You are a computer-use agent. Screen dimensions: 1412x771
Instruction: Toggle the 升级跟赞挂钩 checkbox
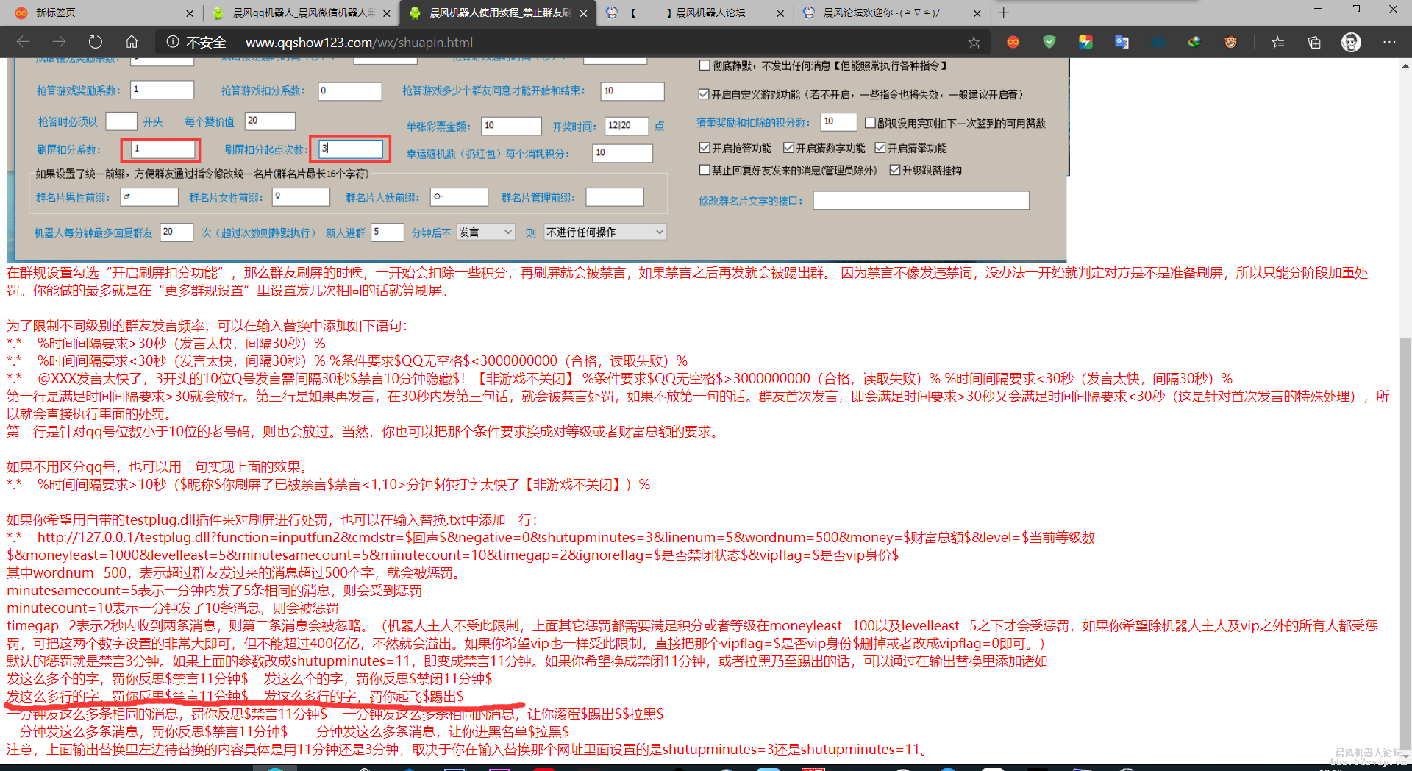(895, 170)
